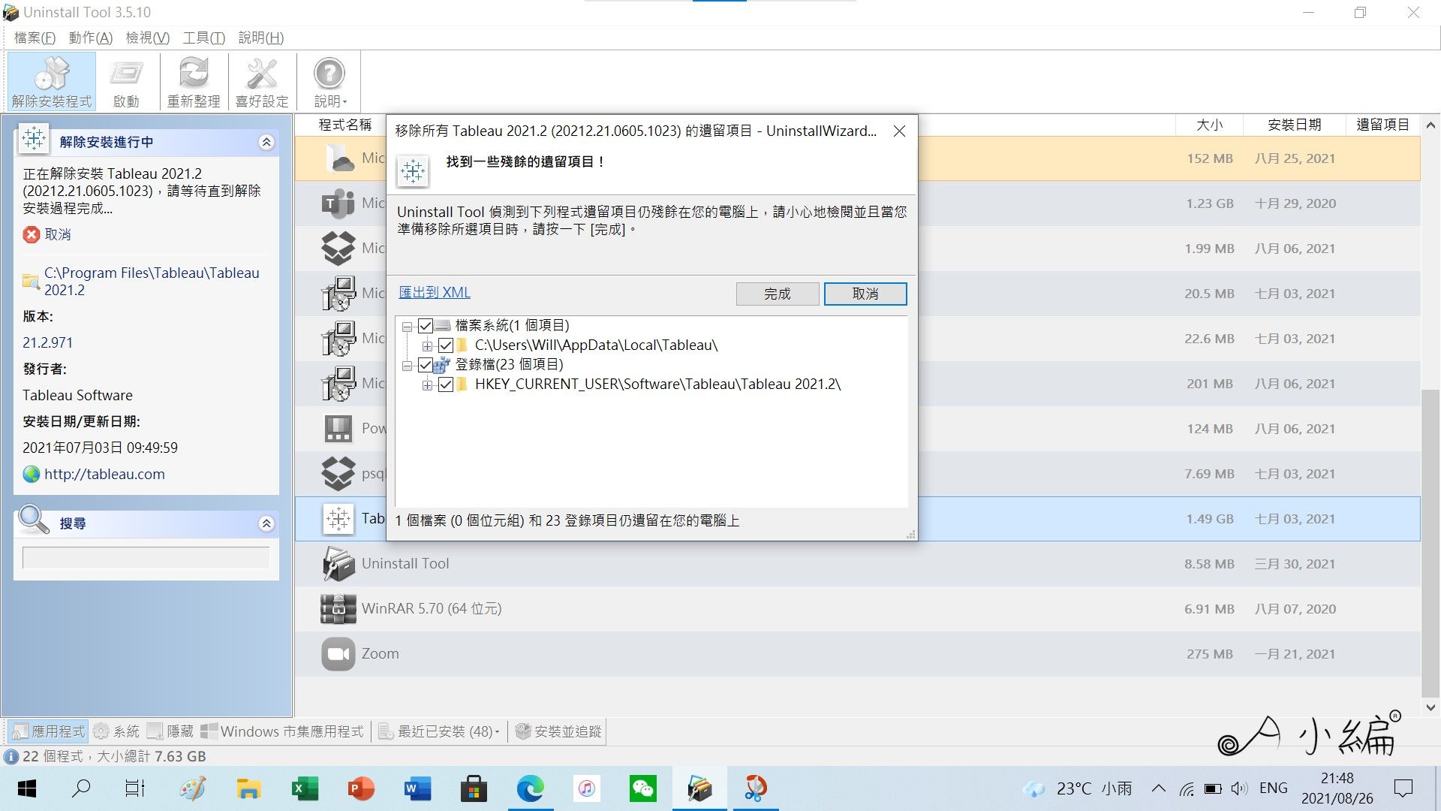
Task: Select the Power BI program icon
Action: tap(338, 429)
